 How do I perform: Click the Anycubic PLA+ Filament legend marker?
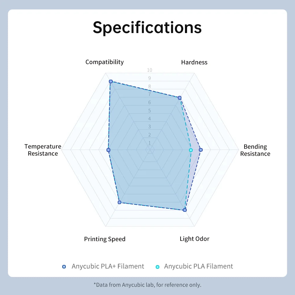64,267
